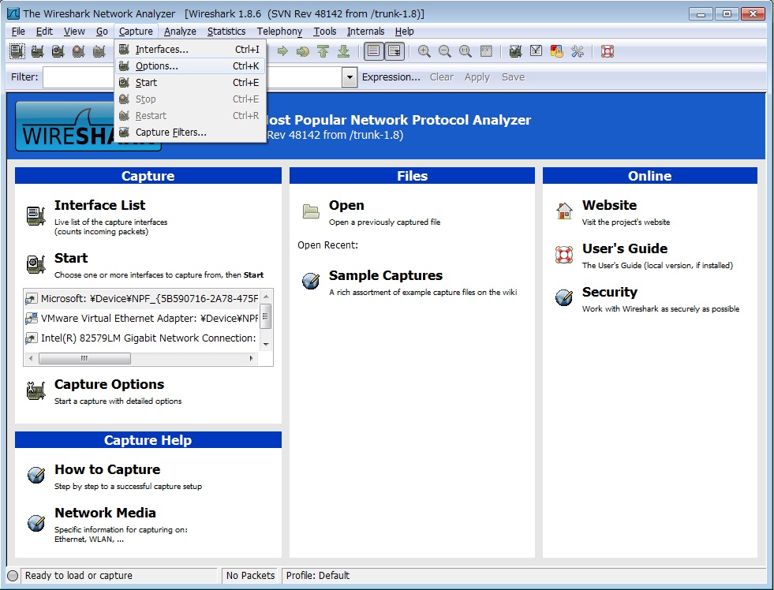Open Interface List link

pos(99,205)
